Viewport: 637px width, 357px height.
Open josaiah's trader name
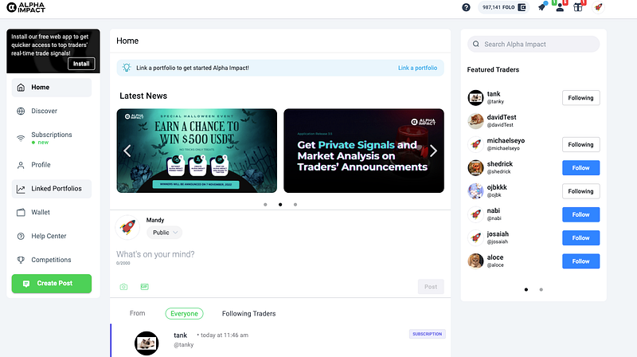tap(498, 234)
